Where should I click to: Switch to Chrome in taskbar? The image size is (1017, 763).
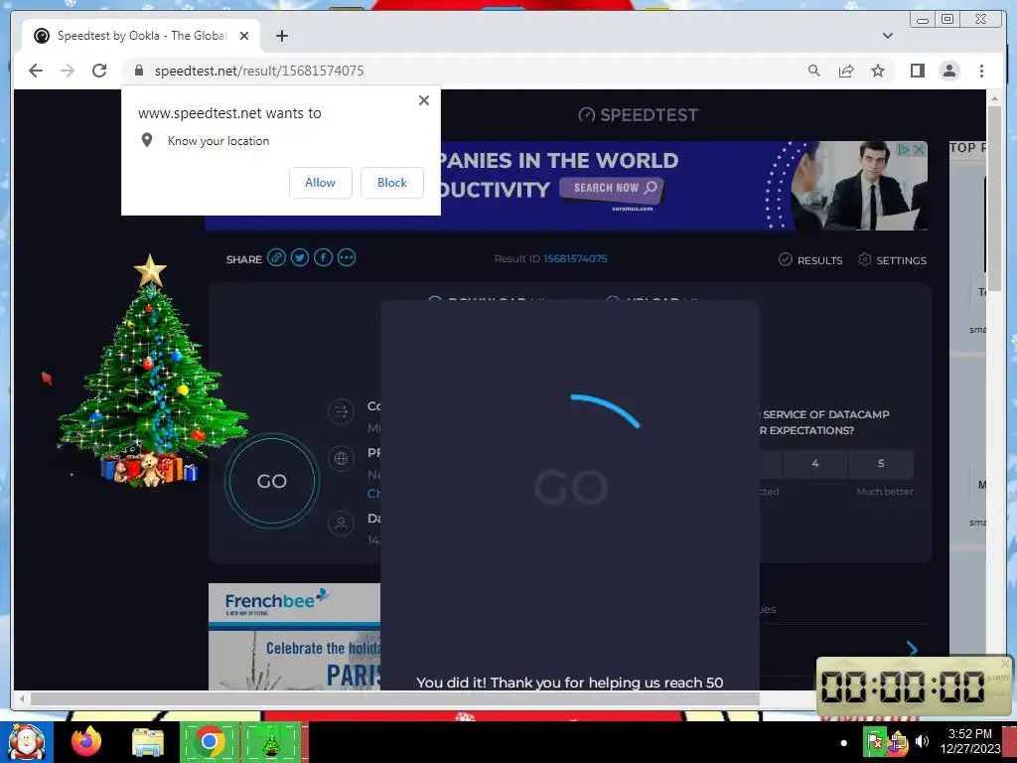tap(210, 741)
